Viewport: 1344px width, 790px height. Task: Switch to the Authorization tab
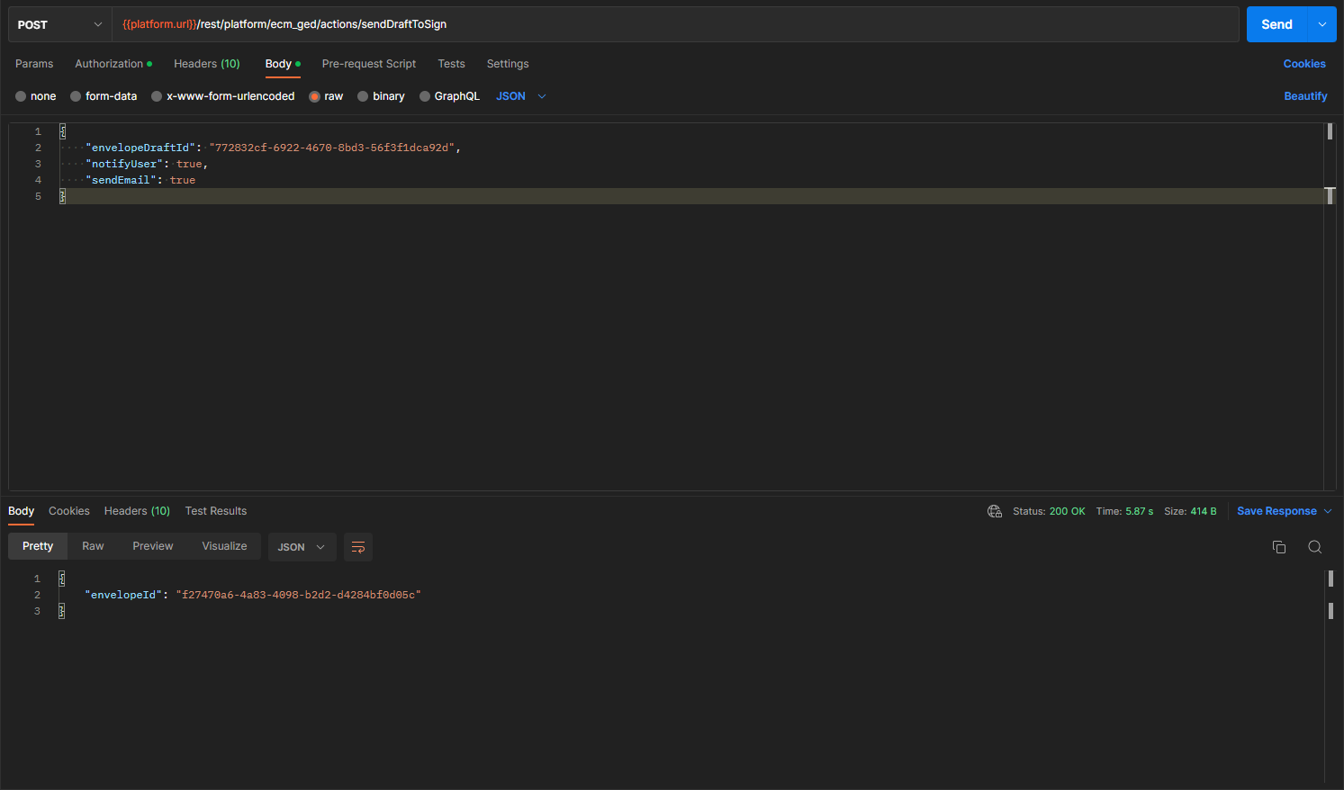113,64
